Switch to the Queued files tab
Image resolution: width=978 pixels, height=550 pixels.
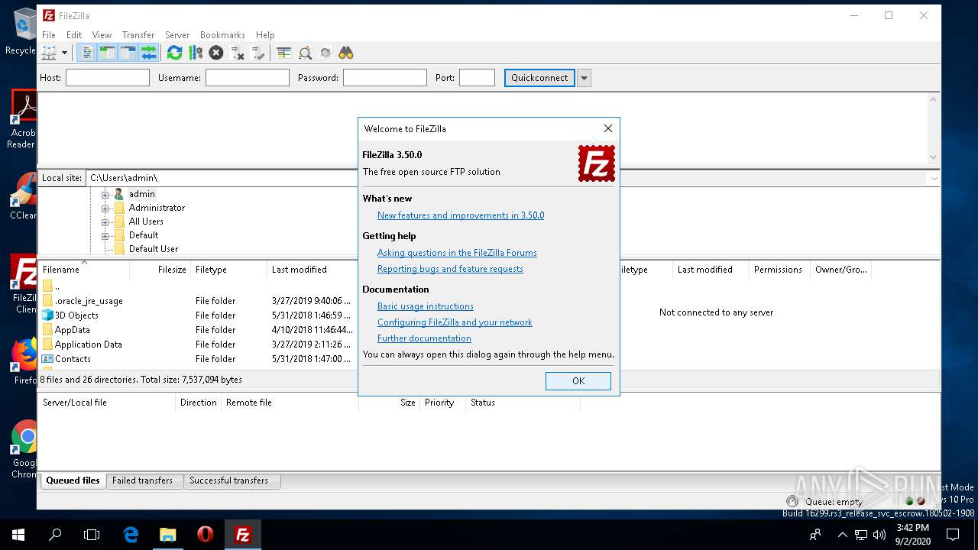click(73, 480)
